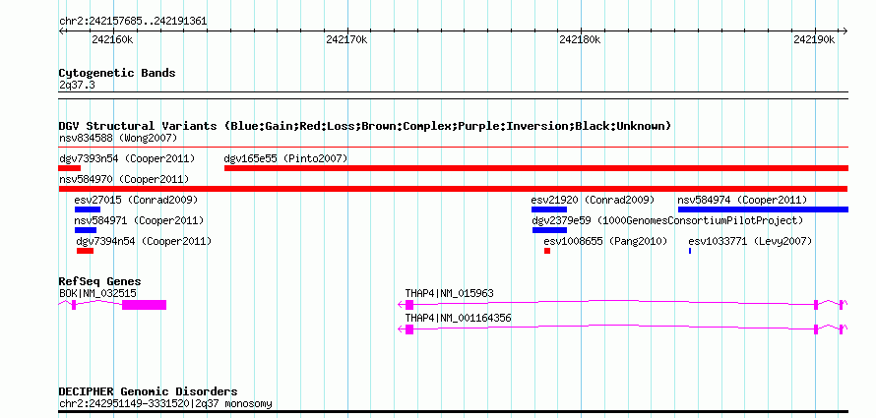The image size is (876, 418).
Task: Click the 242160k ruler tick label
Action: (x=113, y=39)
